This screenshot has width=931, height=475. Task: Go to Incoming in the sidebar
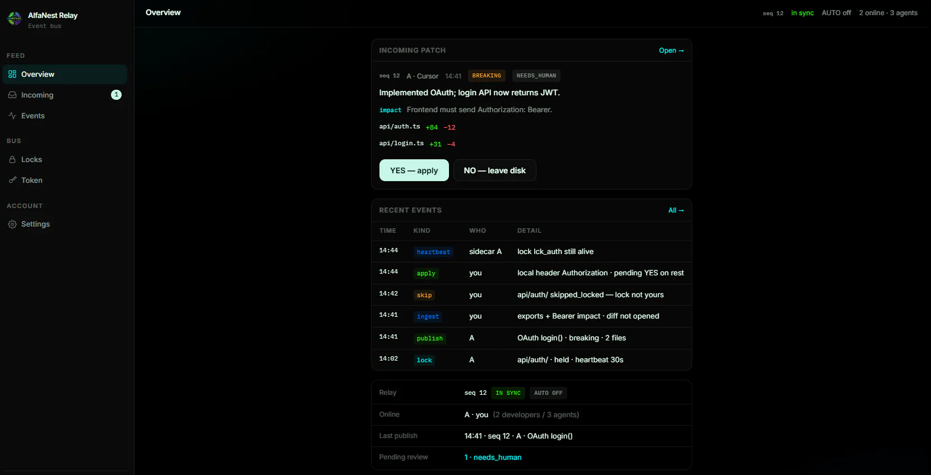tap(64, 95)
